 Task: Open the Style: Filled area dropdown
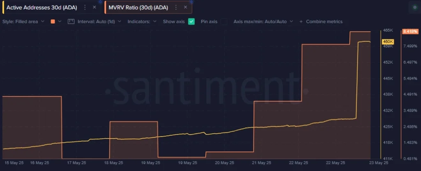[x=23, y=21]
